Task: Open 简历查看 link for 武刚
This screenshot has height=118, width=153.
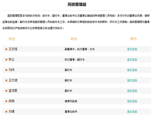Action: pyautogui.click(x=132, y=101)
